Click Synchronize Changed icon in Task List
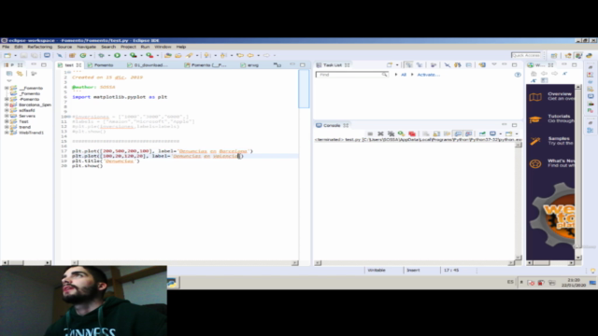Image resolution: width=598 pixels, height=336 pixels. 482,65
